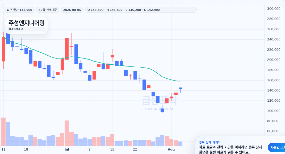Click the 100,000 price axis label
The image size is (285, 154).
[x=274, y=111]
